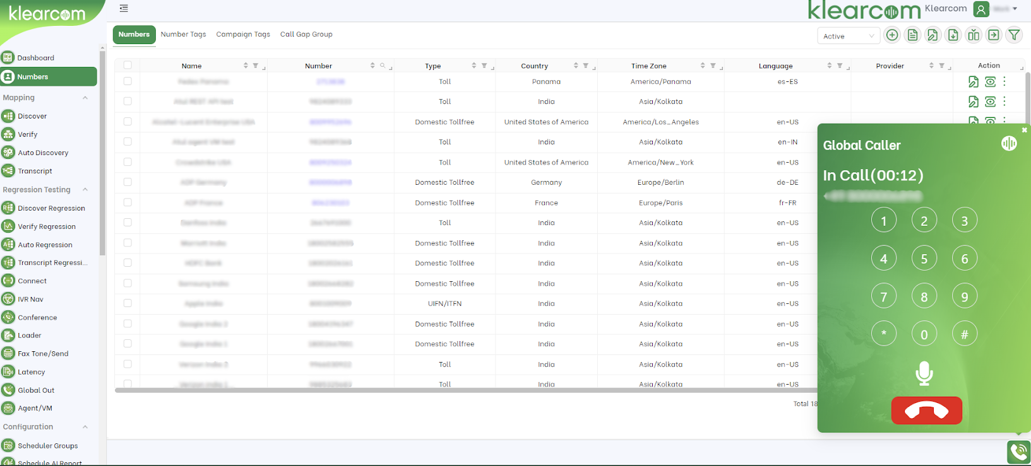
Task: Click view eye icon in Panama row
Action: (x=991, y=81)
